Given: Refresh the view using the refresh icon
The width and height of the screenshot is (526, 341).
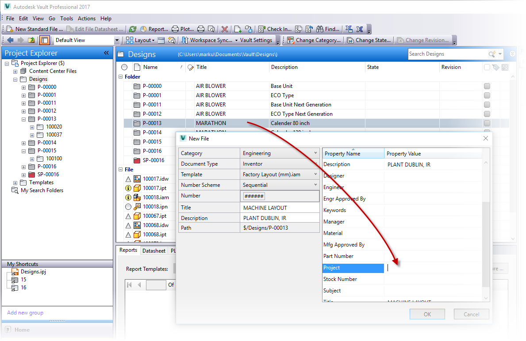Looking at the screenshot, I should [133, 29].
